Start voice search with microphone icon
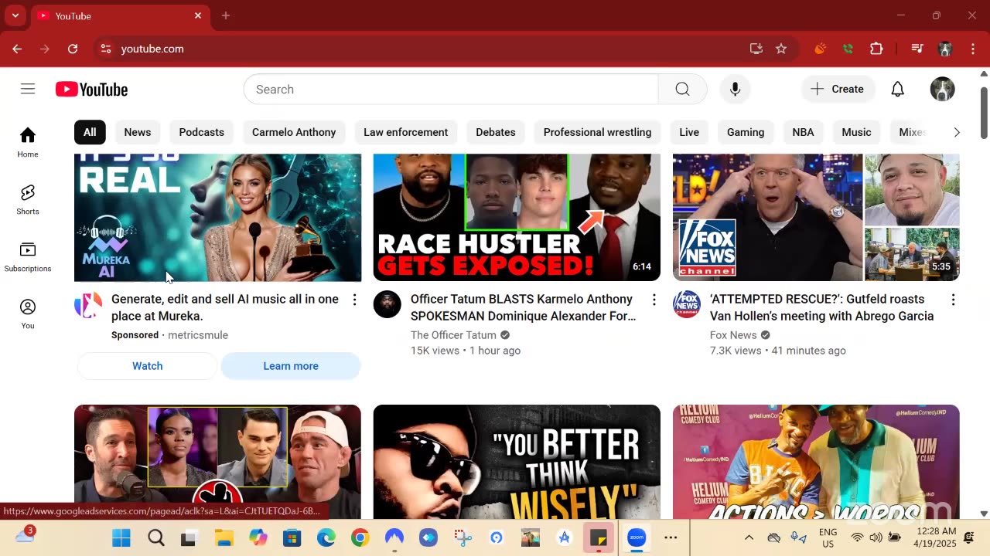990x556 pixels. click(x=735, y=90)
